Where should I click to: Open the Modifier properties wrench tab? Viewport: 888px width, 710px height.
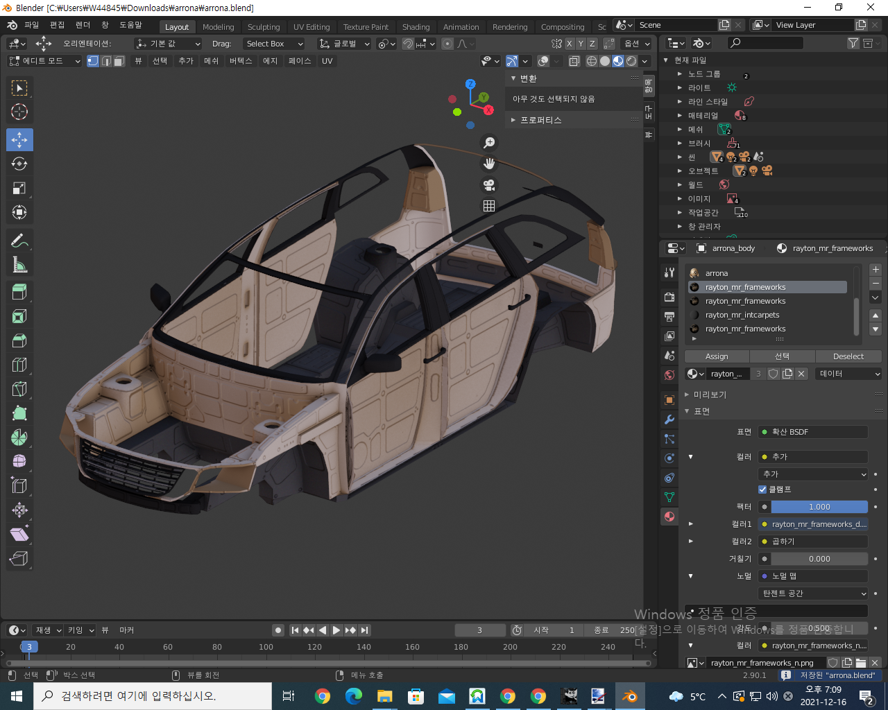(x=669, y=419)
